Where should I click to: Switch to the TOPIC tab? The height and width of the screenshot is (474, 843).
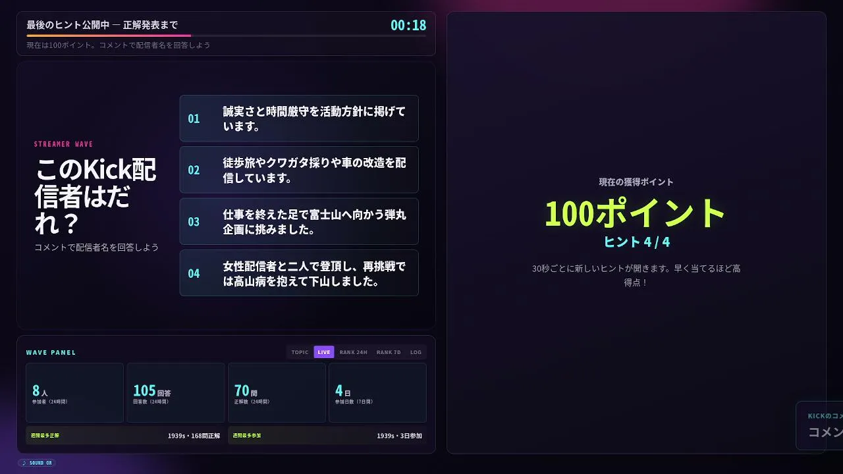coord(300,352)
